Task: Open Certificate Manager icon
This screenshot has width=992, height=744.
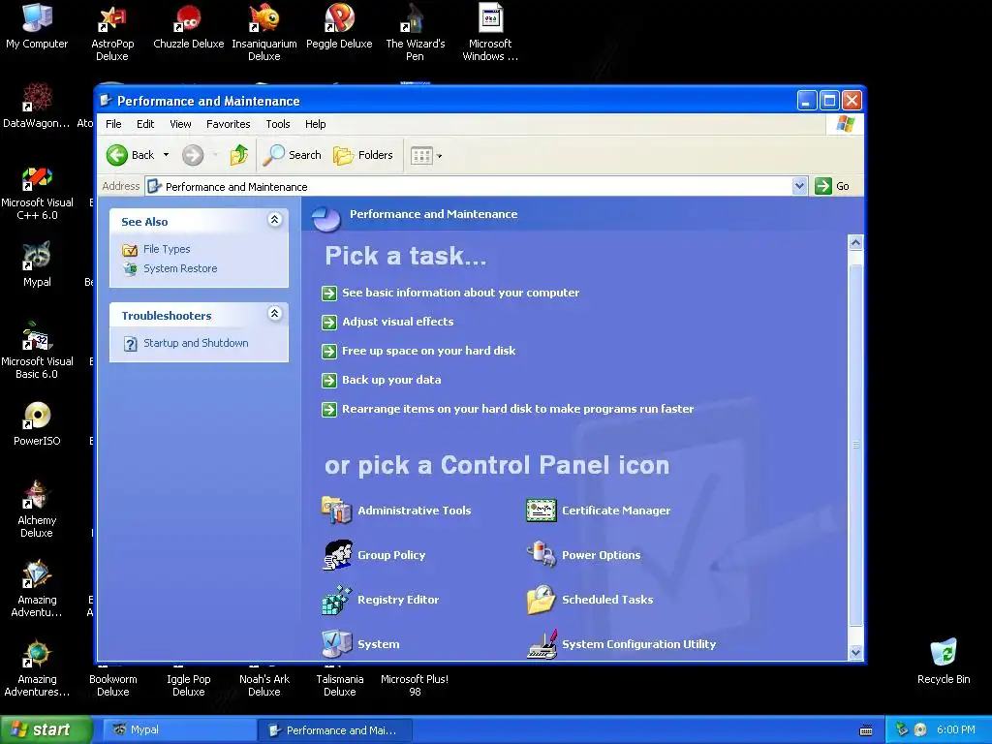Action: 541,510
